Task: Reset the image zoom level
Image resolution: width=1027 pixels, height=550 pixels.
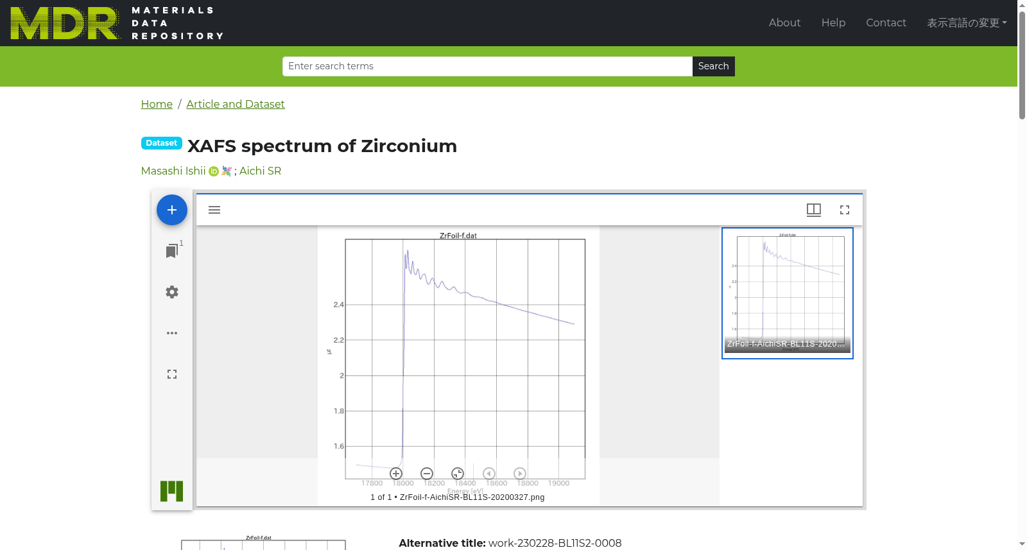Action: [x=458, y=474]
